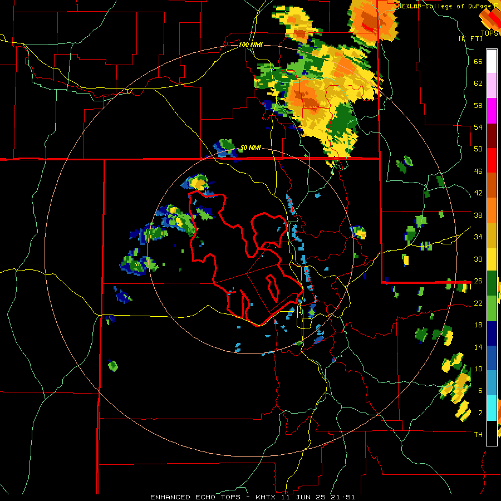
Task: Select the navy blue legend swatch
Action: tap(492, 333)
